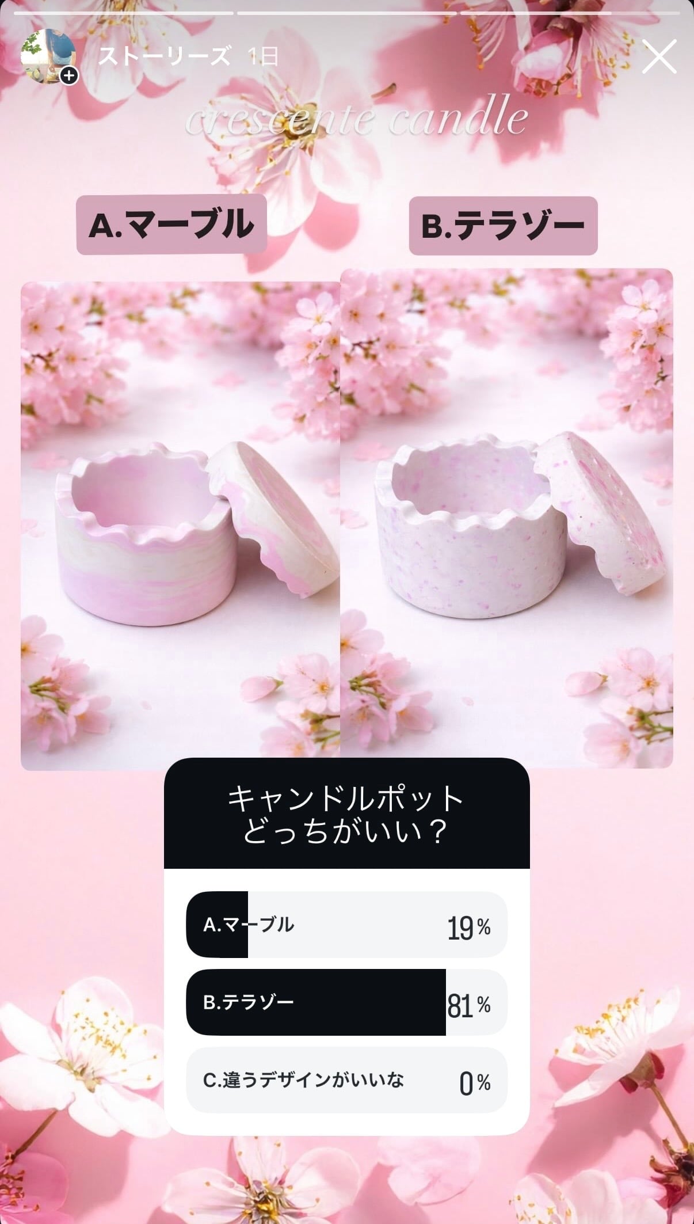Open the ストーリーズ account name
Image resolution: width=694 pixels, height=1224 pixels.
coord(165,56)
